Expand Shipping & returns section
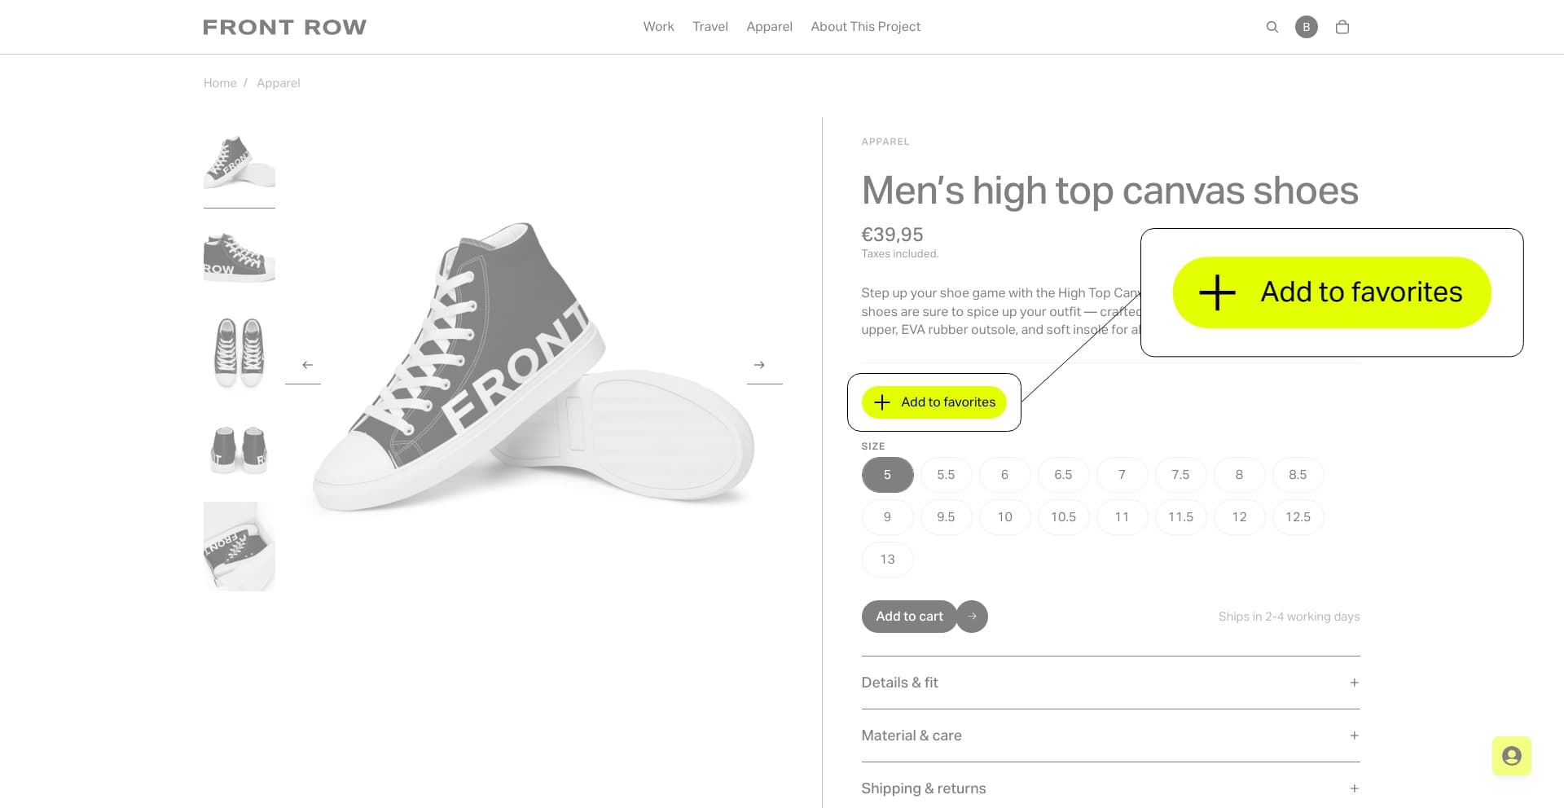 1110,788
